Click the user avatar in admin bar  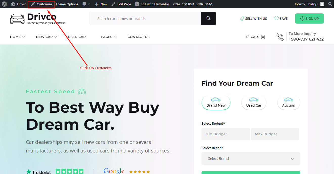pyautogui.click(x=322, y=4)
